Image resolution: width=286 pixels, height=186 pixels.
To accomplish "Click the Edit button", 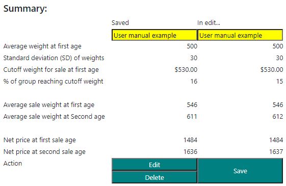I will click(x=154, y=165).
